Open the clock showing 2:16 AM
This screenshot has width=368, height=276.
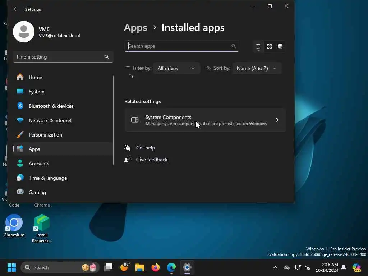click(327, 267)
